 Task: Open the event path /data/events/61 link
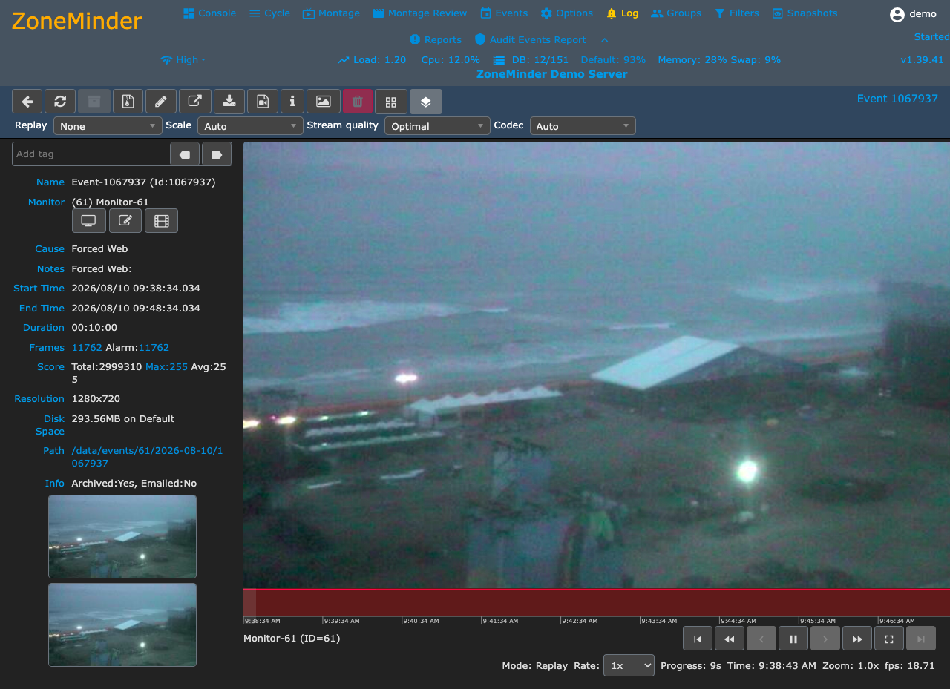coord(147,457)
